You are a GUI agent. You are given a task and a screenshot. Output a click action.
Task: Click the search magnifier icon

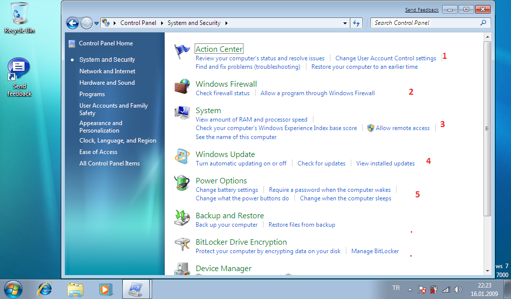pos(483,23)
